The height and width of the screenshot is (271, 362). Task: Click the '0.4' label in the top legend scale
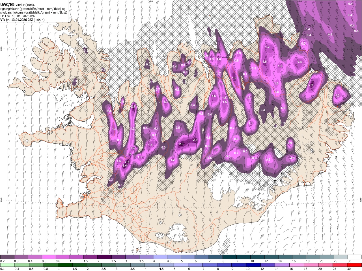click(30, 261)
